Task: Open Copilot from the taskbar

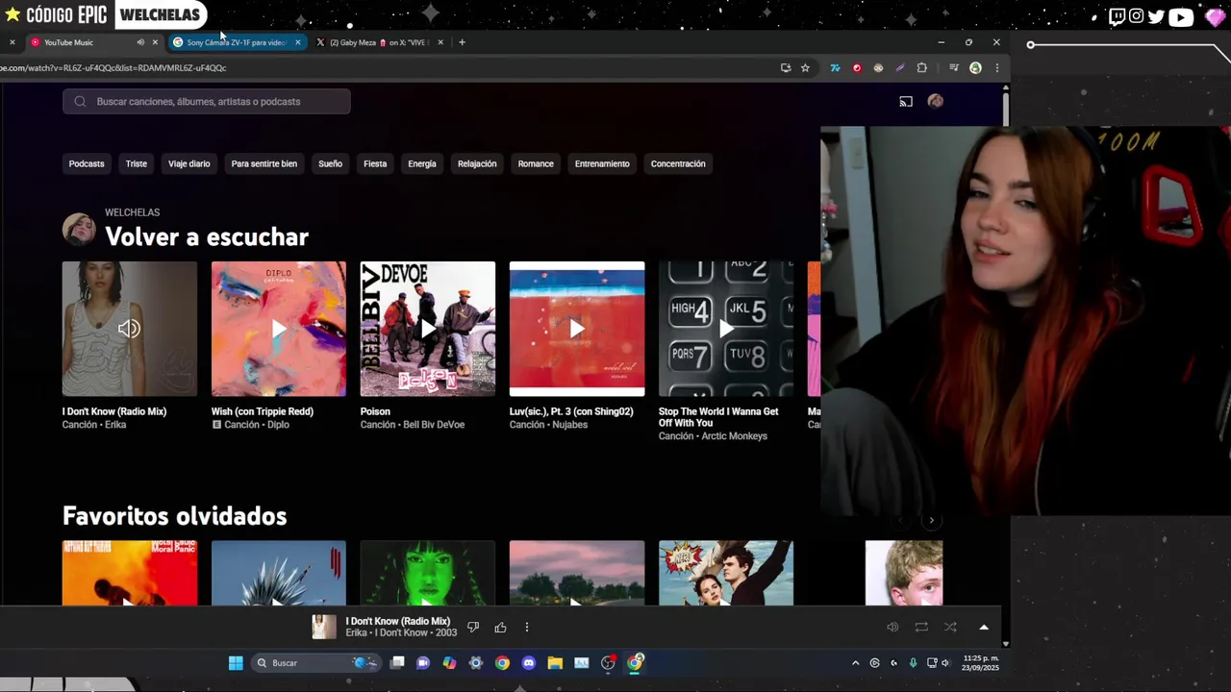Action: (449, 662)
